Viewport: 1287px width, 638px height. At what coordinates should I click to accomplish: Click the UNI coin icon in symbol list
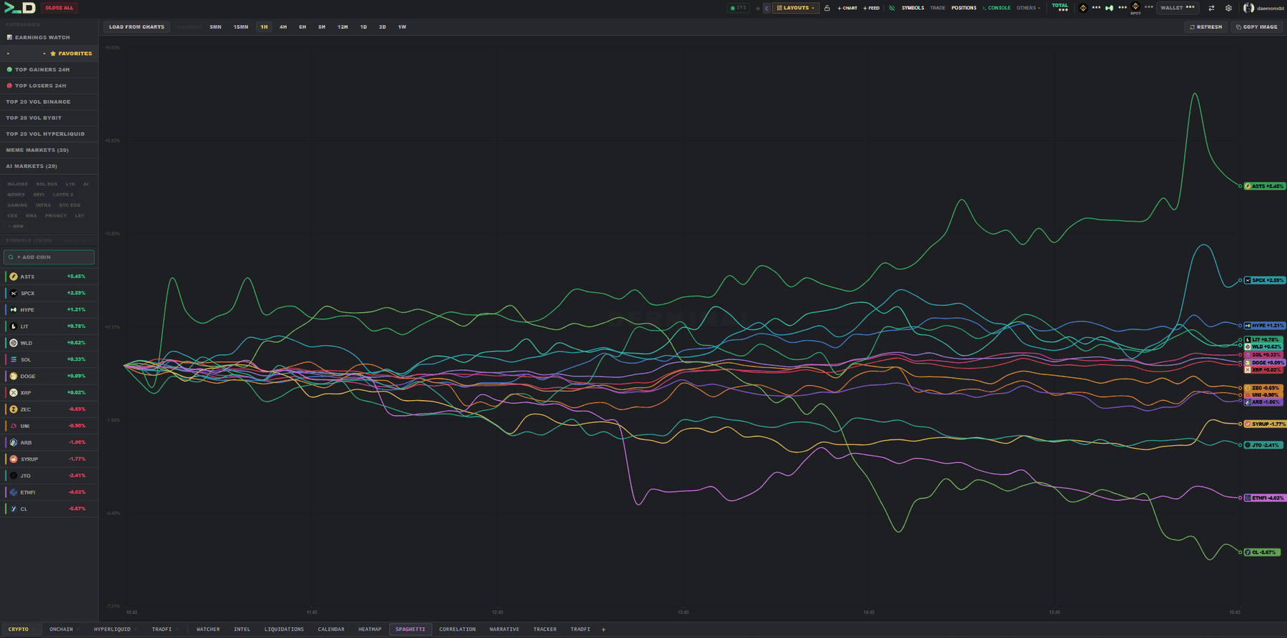point(14,426)
